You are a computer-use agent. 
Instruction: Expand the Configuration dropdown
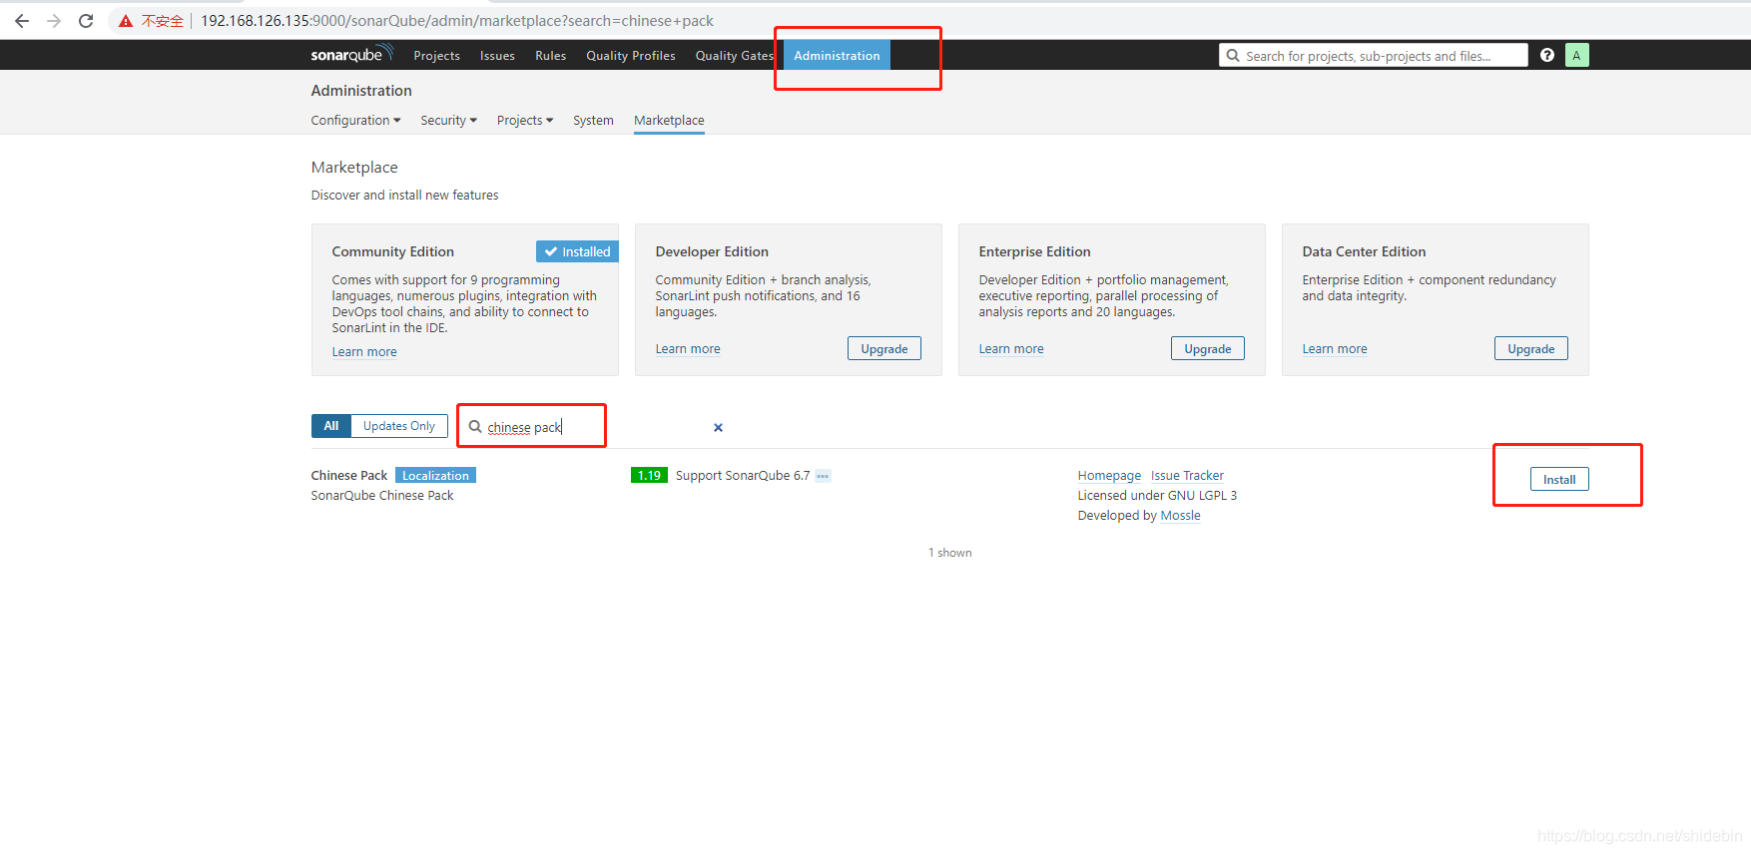click(x=355, y=120)
